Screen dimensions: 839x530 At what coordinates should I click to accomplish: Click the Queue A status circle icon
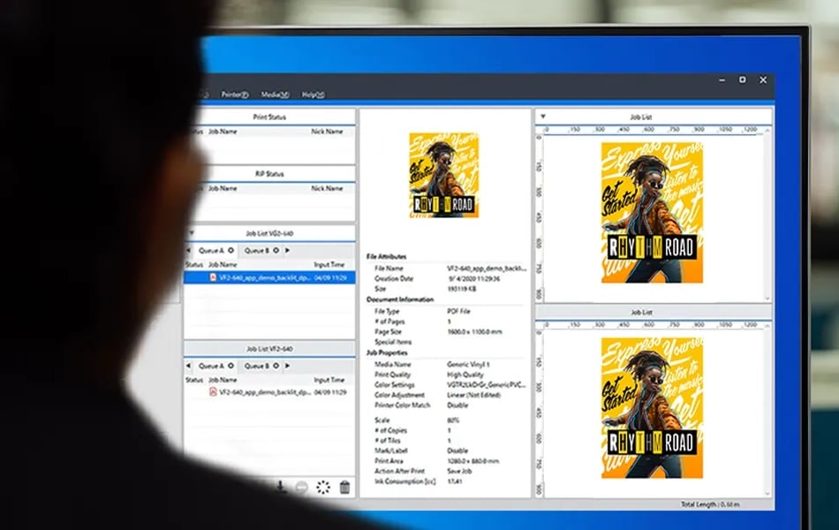point(231,249)
